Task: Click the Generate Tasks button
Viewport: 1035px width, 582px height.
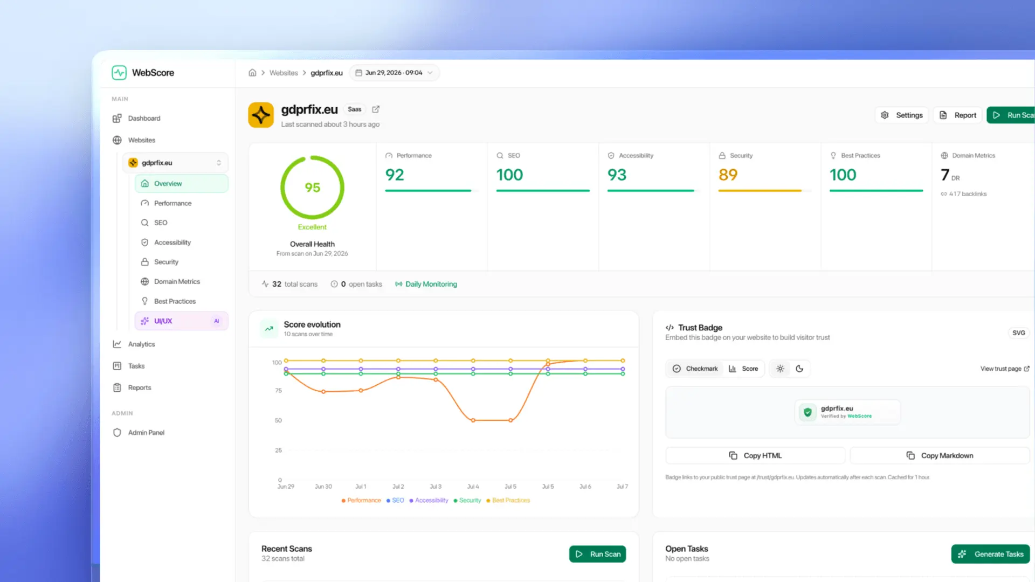Action: [990, 555]
